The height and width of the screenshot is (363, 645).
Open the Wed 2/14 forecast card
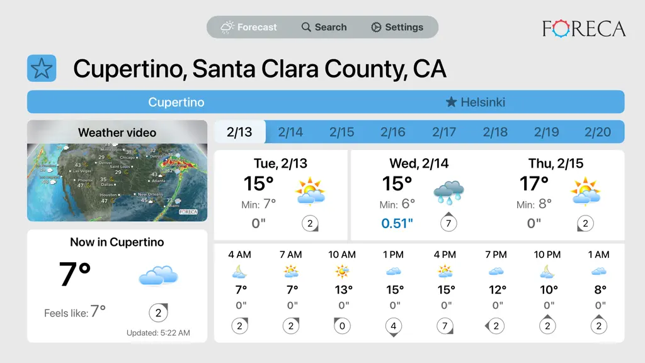pyautogui.click(x=419, y=195)
